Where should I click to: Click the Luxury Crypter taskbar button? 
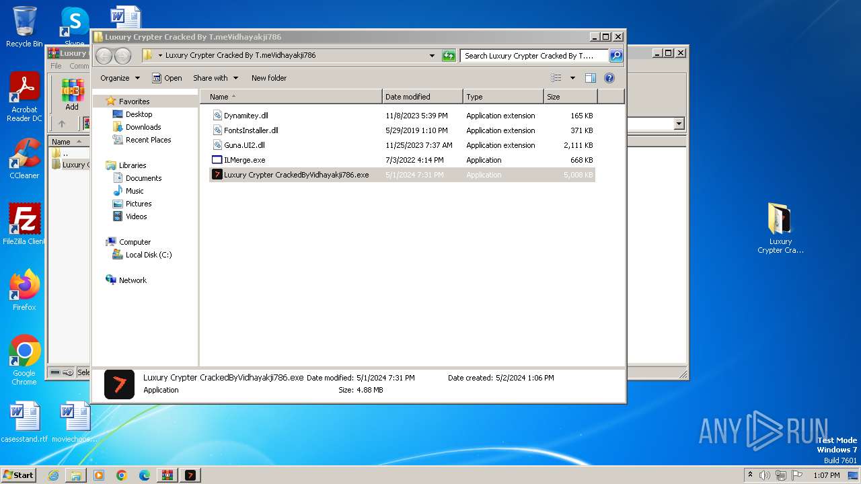(191, 475)
